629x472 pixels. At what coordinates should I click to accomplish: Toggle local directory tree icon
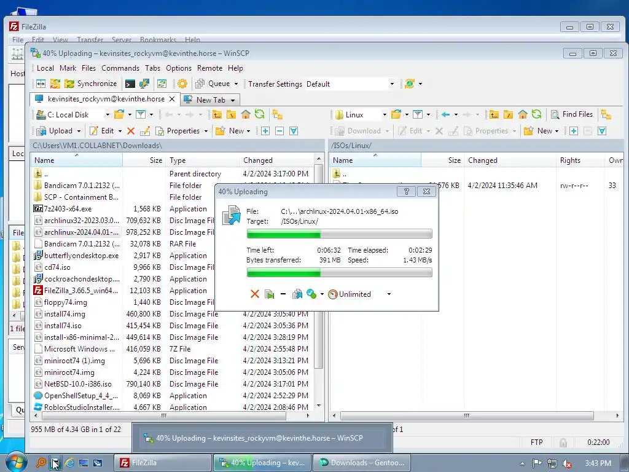click(278, 114)
